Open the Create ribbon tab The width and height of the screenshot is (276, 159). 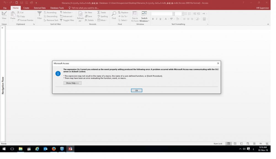(26, 8)
